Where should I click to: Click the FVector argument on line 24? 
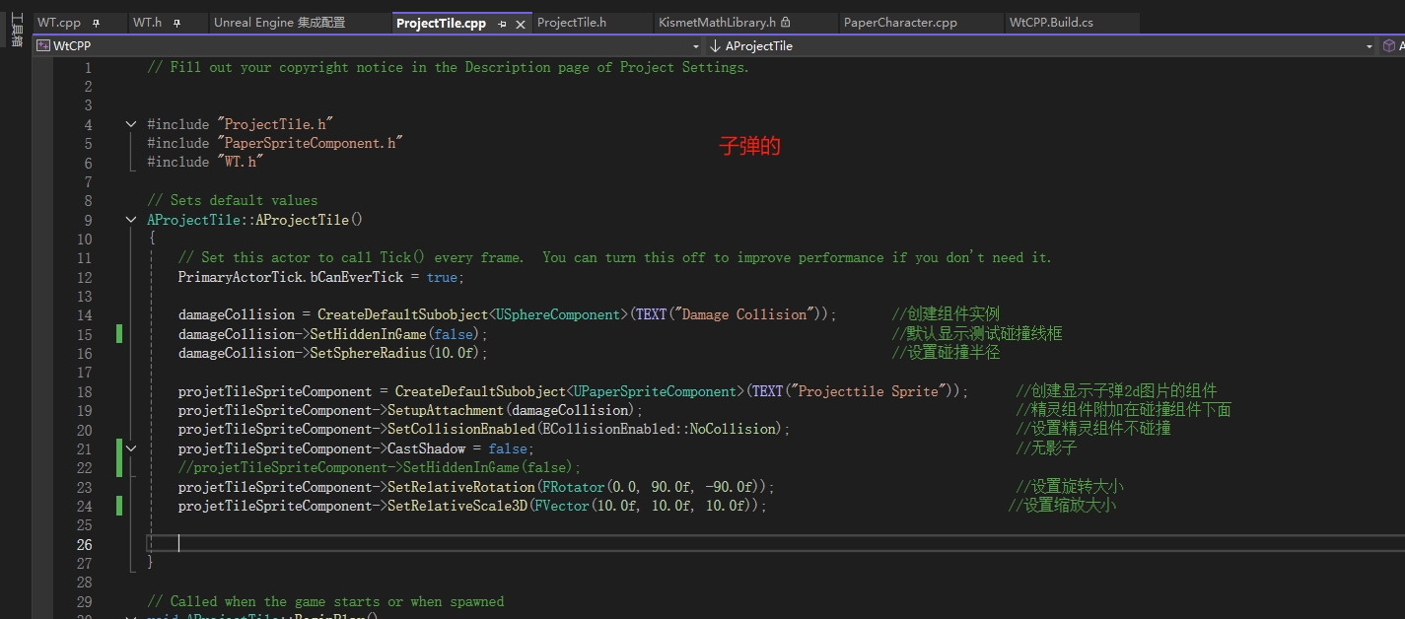[x=645, y=506]
